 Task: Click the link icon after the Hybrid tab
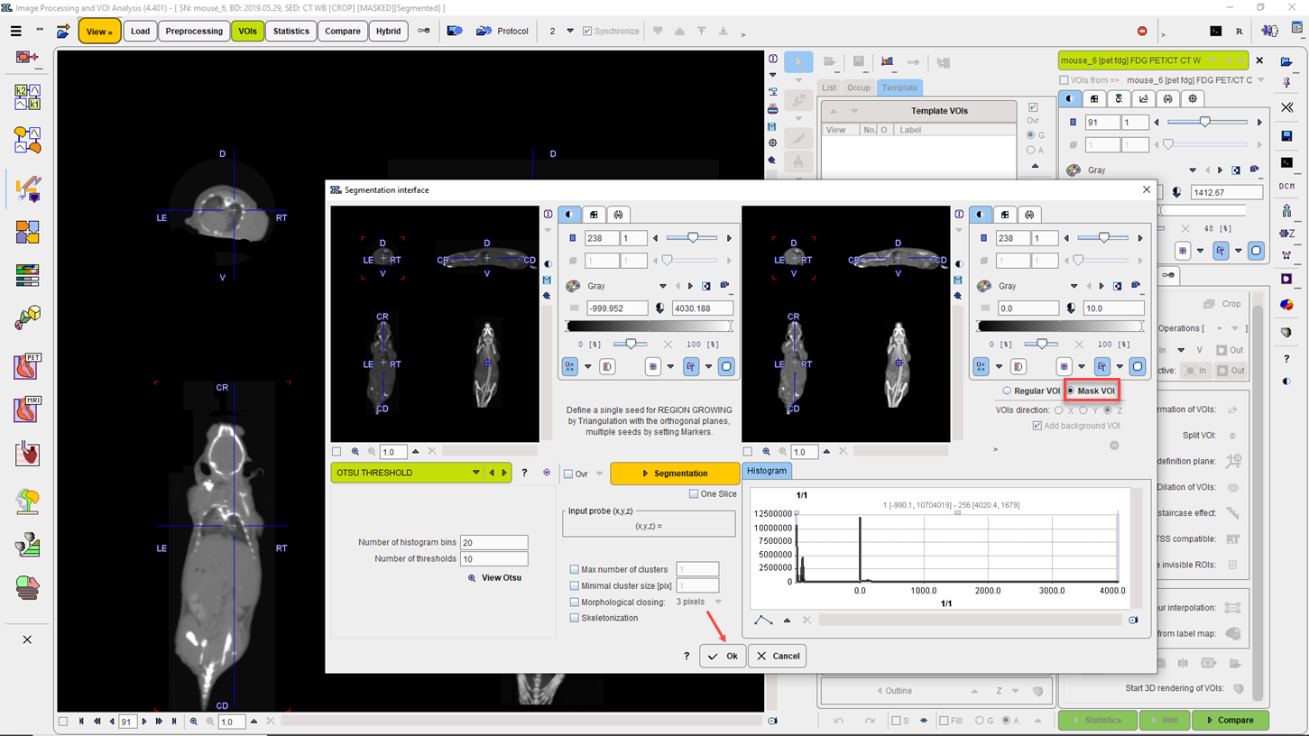(x=424, y=31)
